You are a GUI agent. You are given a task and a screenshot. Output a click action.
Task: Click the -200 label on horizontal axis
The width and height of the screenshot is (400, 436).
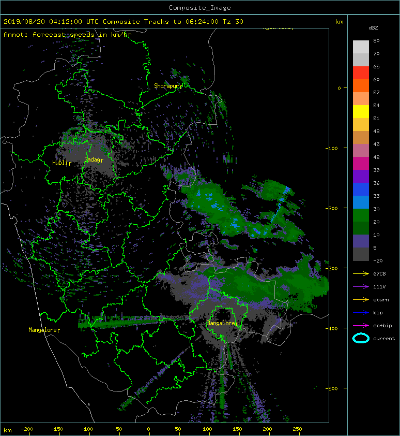tap(27, 429)
